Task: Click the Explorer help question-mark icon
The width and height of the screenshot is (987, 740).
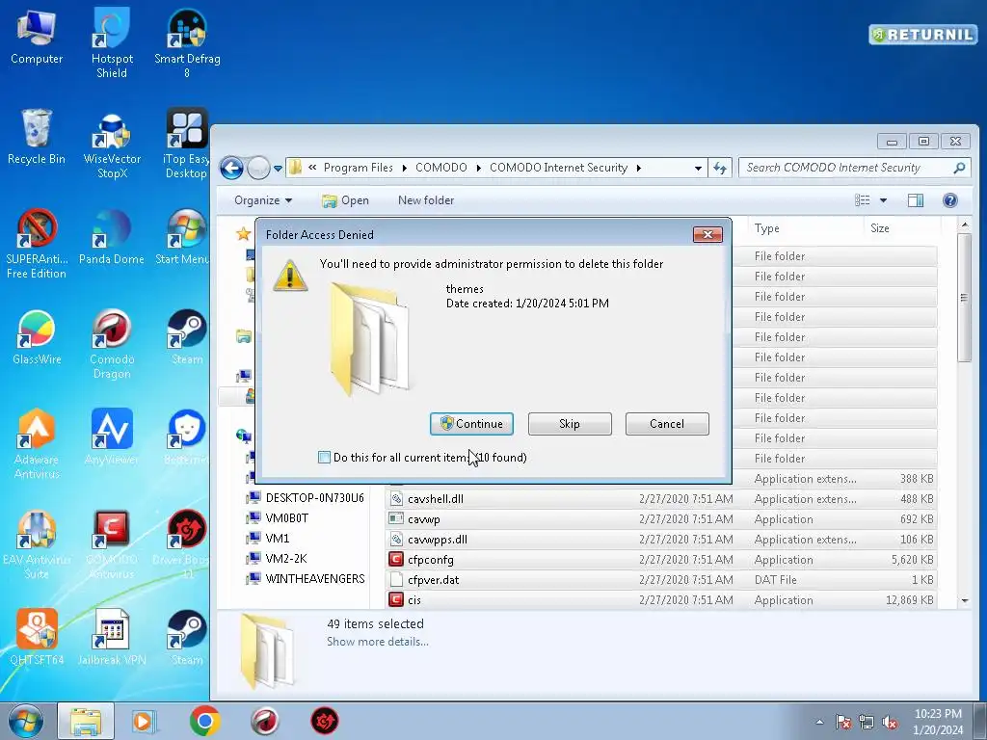Action: coord(949,200)
